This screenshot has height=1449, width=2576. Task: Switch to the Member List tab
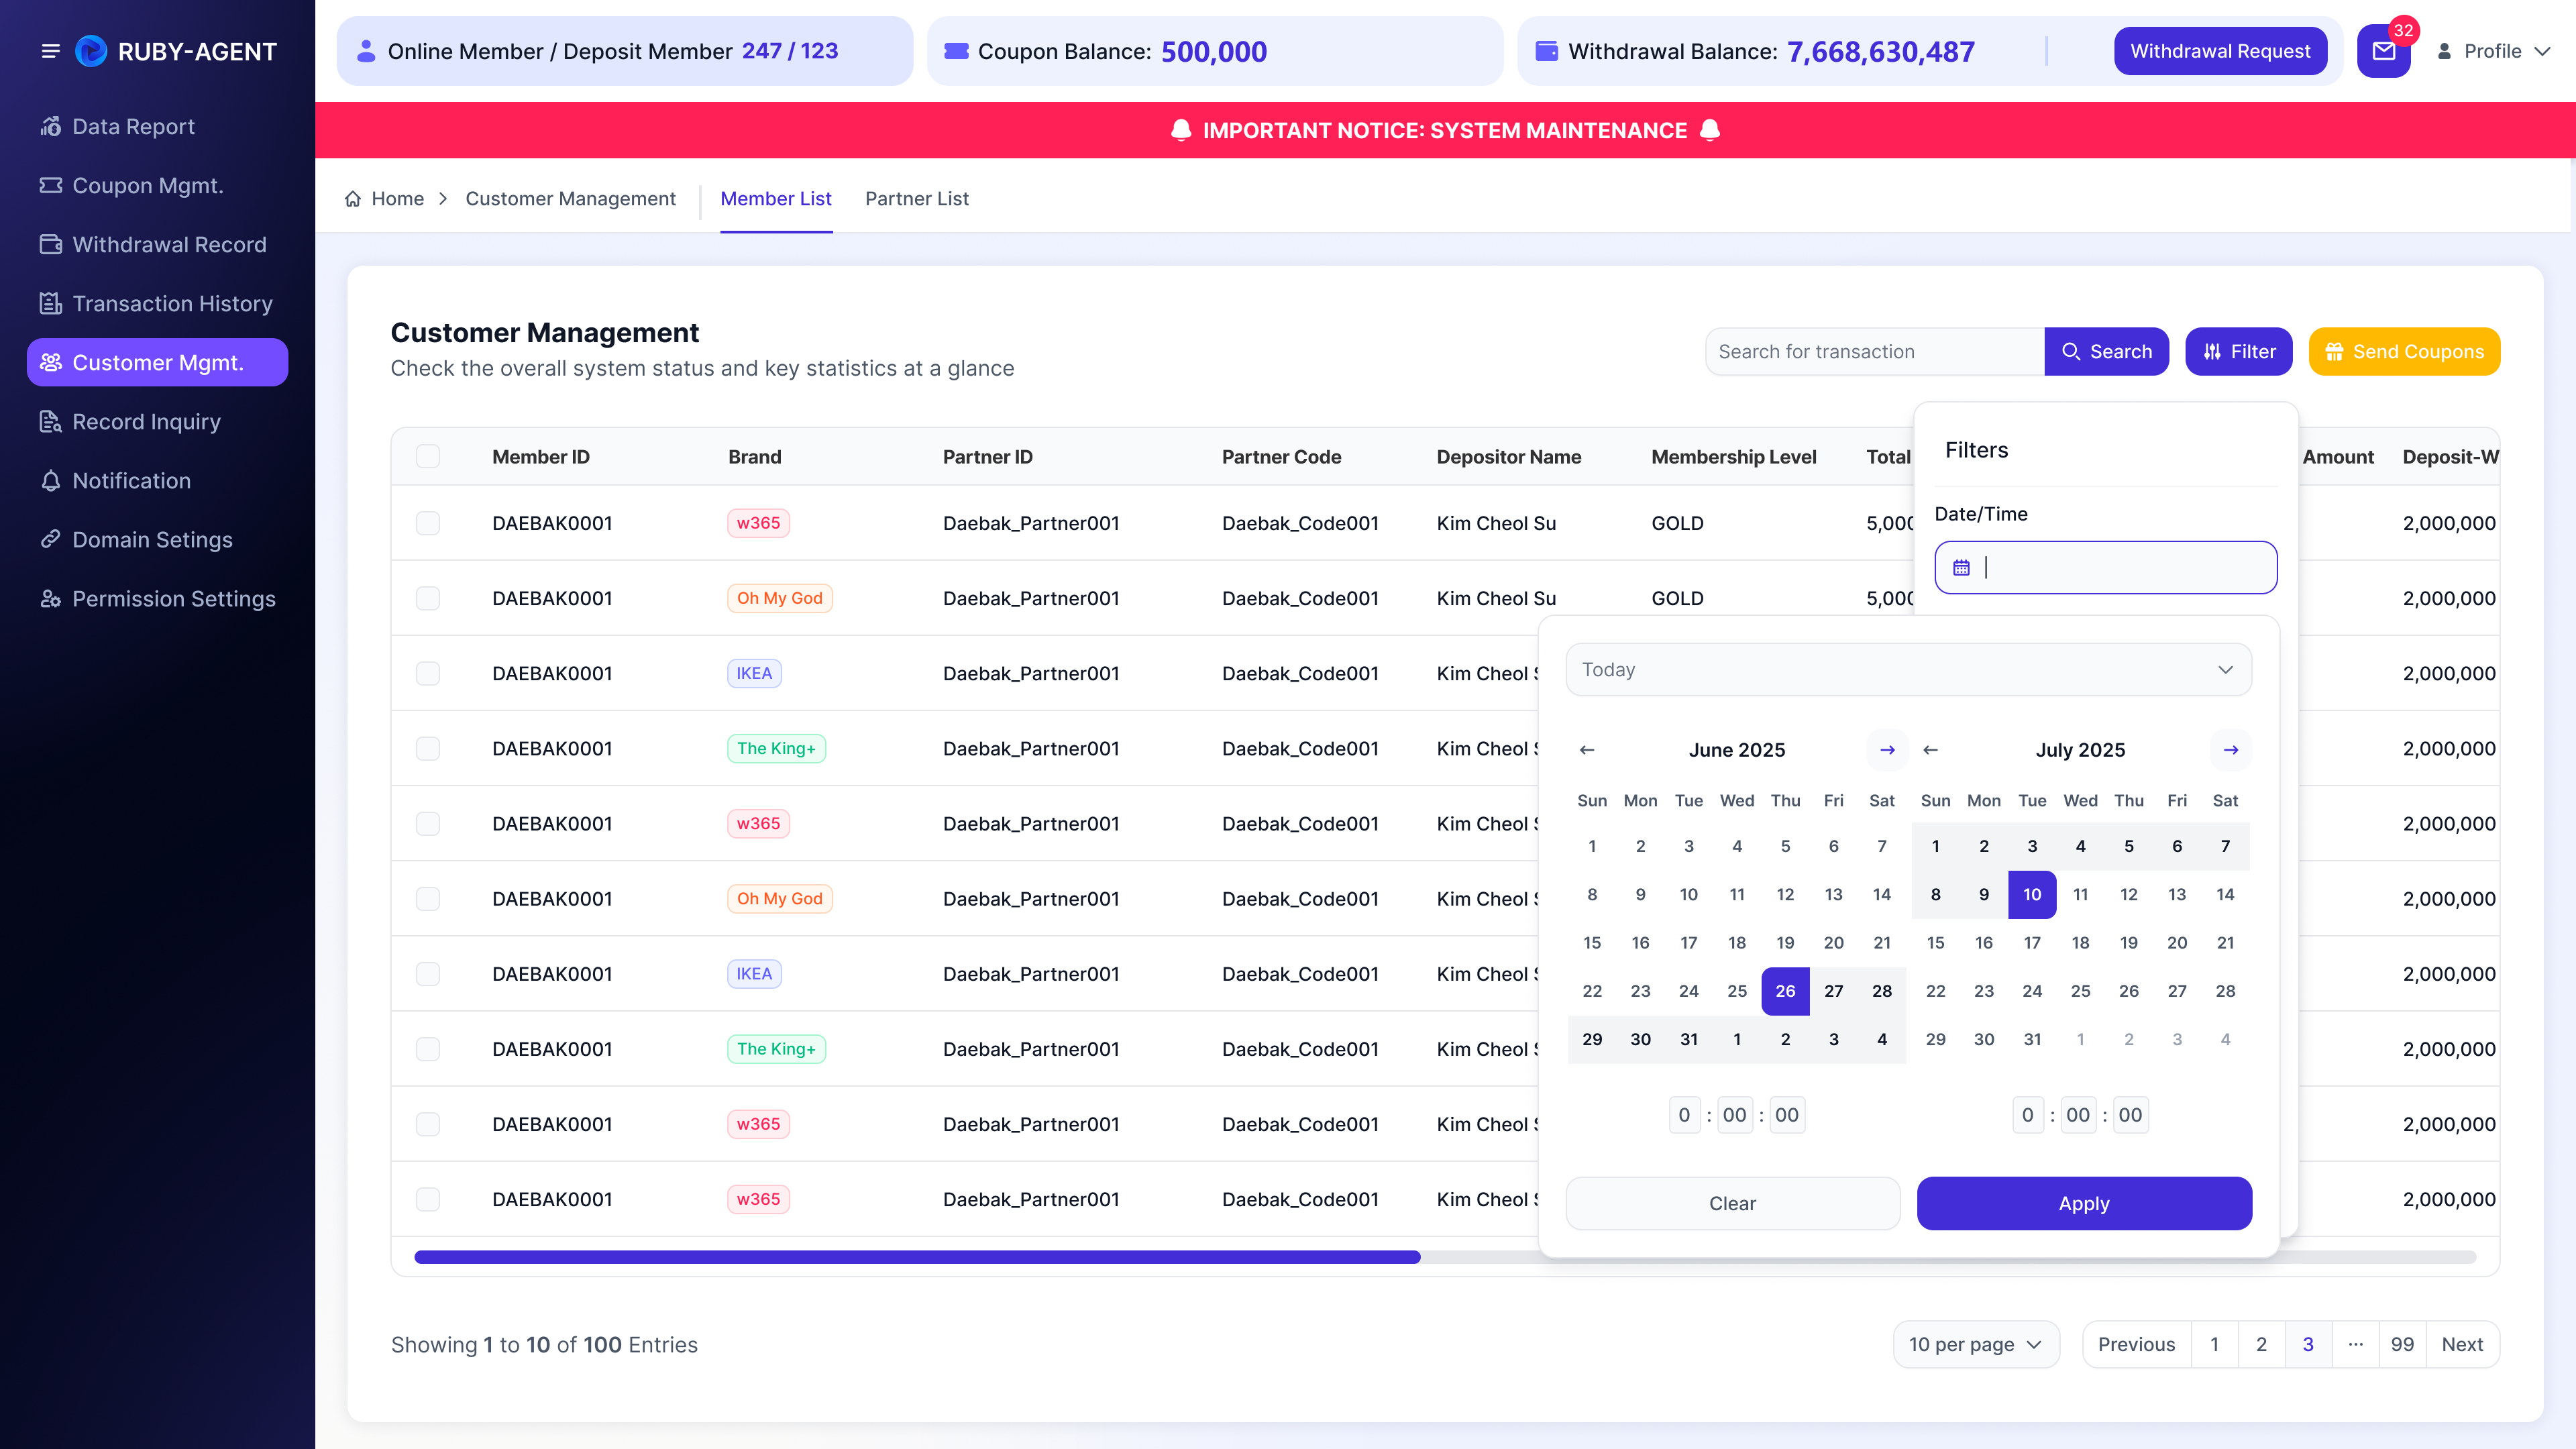(776, 199)
